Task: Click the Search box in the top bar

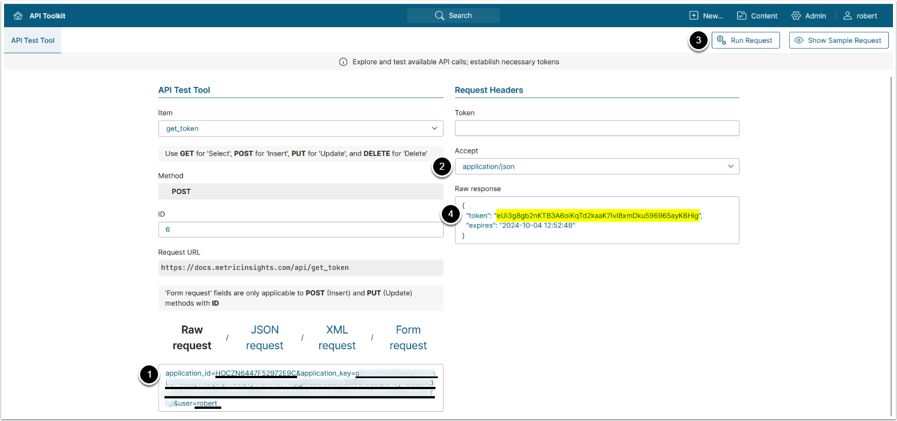Action: tap(453, 16)
